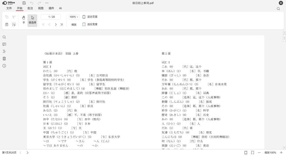
Task: Toggle fit-page mode in the bottom status bar
Action: tap(245, 153)
